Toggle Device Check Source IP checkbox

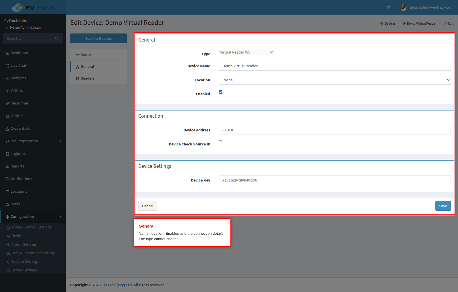click(x=220, y=142)
